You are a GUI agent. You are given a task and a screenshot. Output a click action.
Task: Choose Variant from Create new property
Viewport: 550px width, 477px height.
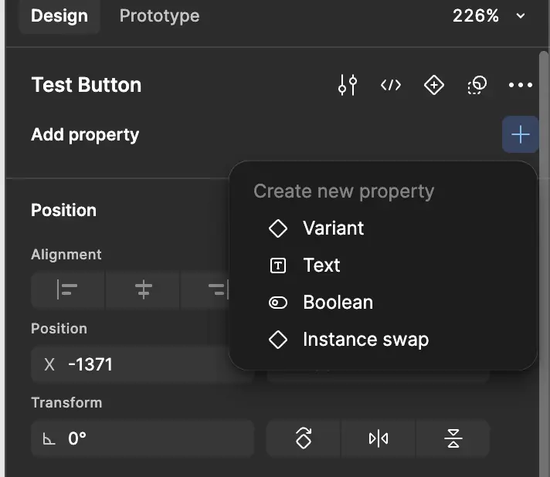click(333, 228)
